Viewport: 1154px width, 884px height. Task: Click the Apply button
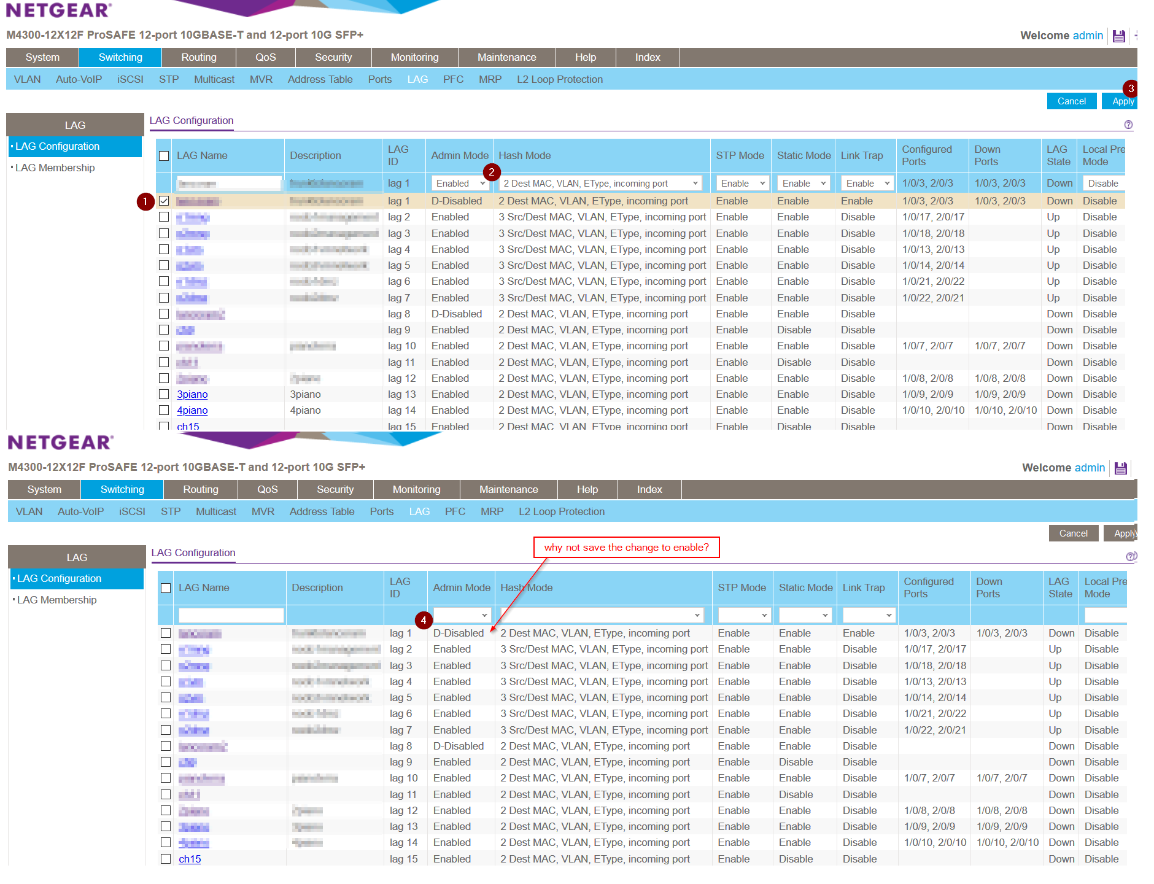pos(1122,101)
